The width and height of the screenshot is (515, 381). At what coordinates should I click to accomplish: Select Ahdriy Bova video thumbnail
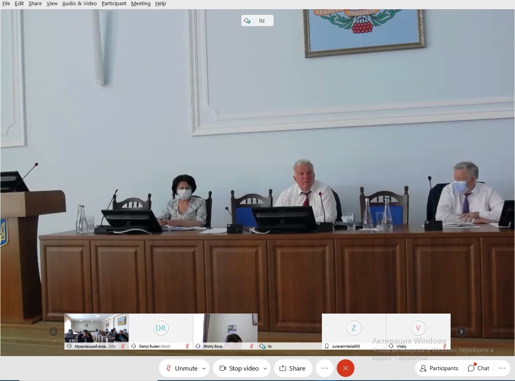[x=225, y=332]
